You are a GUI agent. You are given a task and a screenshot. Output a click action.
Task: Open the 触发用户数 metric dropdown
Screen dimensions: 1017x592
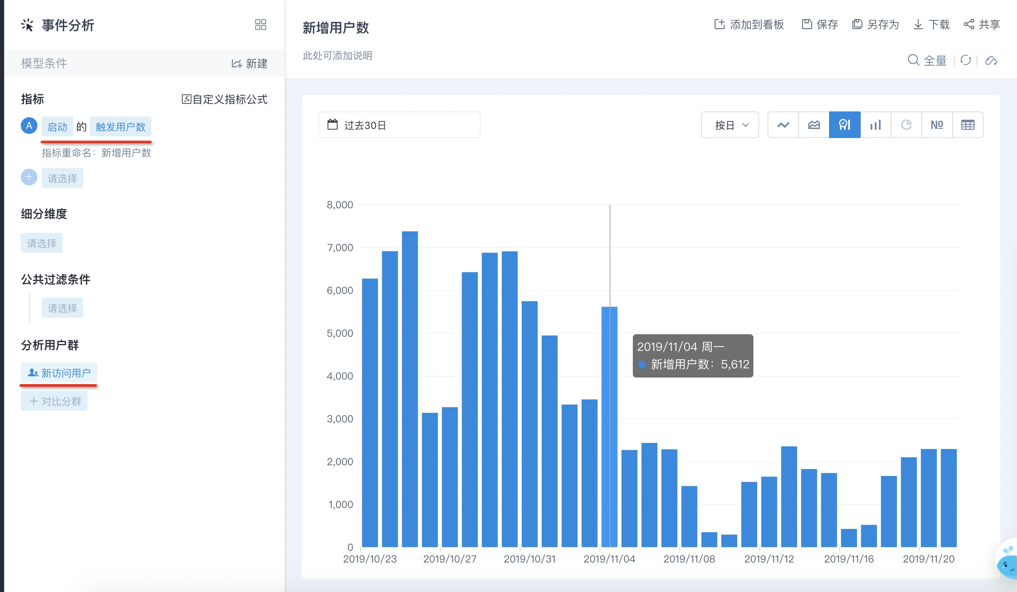121,127
